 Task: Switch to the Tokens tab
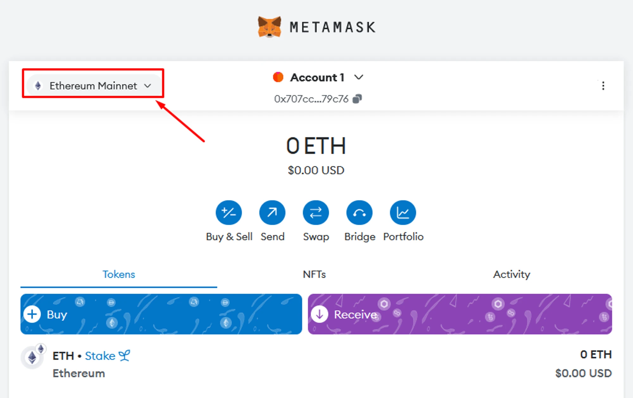[x=119, y=274]
